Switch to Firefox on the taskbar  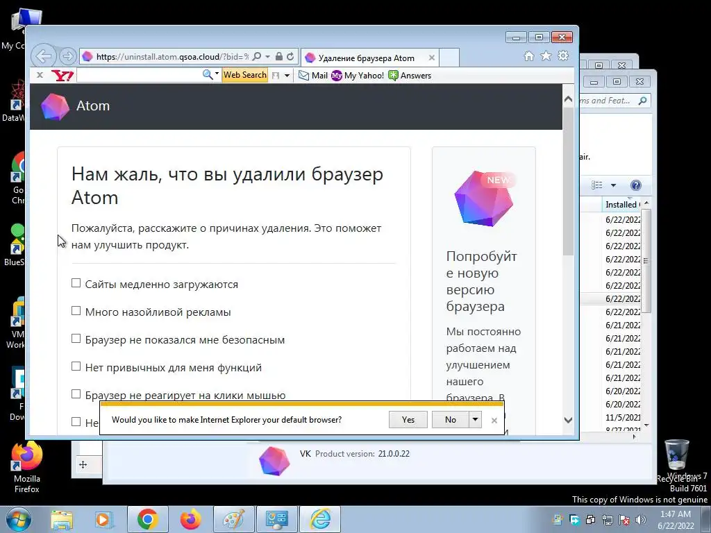point(190,519)
